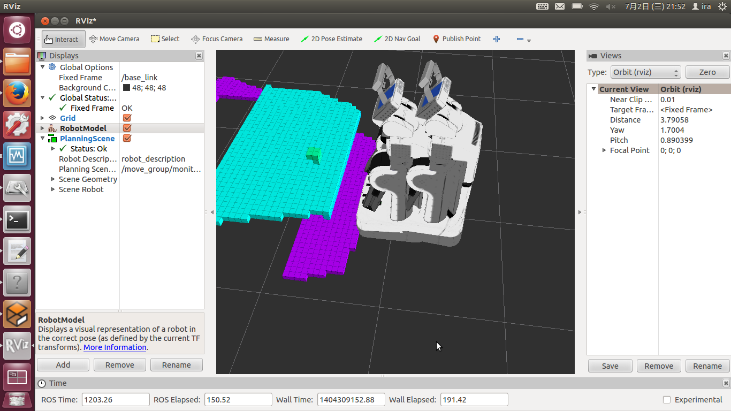Screen dimensions: 731x411
Task: Close the Views panel
Action: [x=726, y=56]
